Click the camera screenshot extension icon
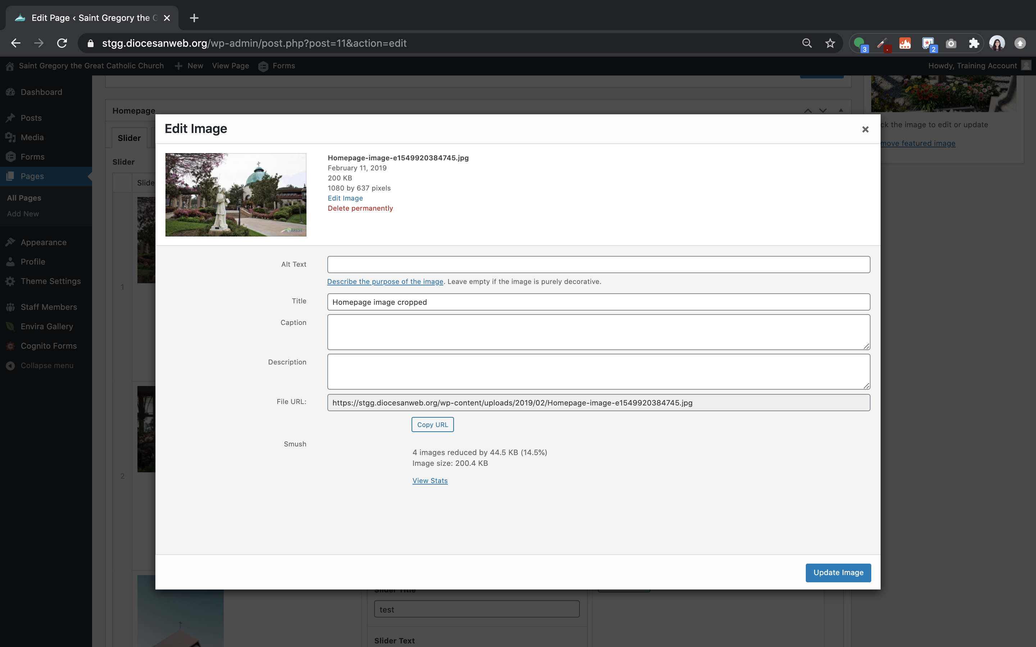Viewport: 1036px width, 647px height. [951, 43]
